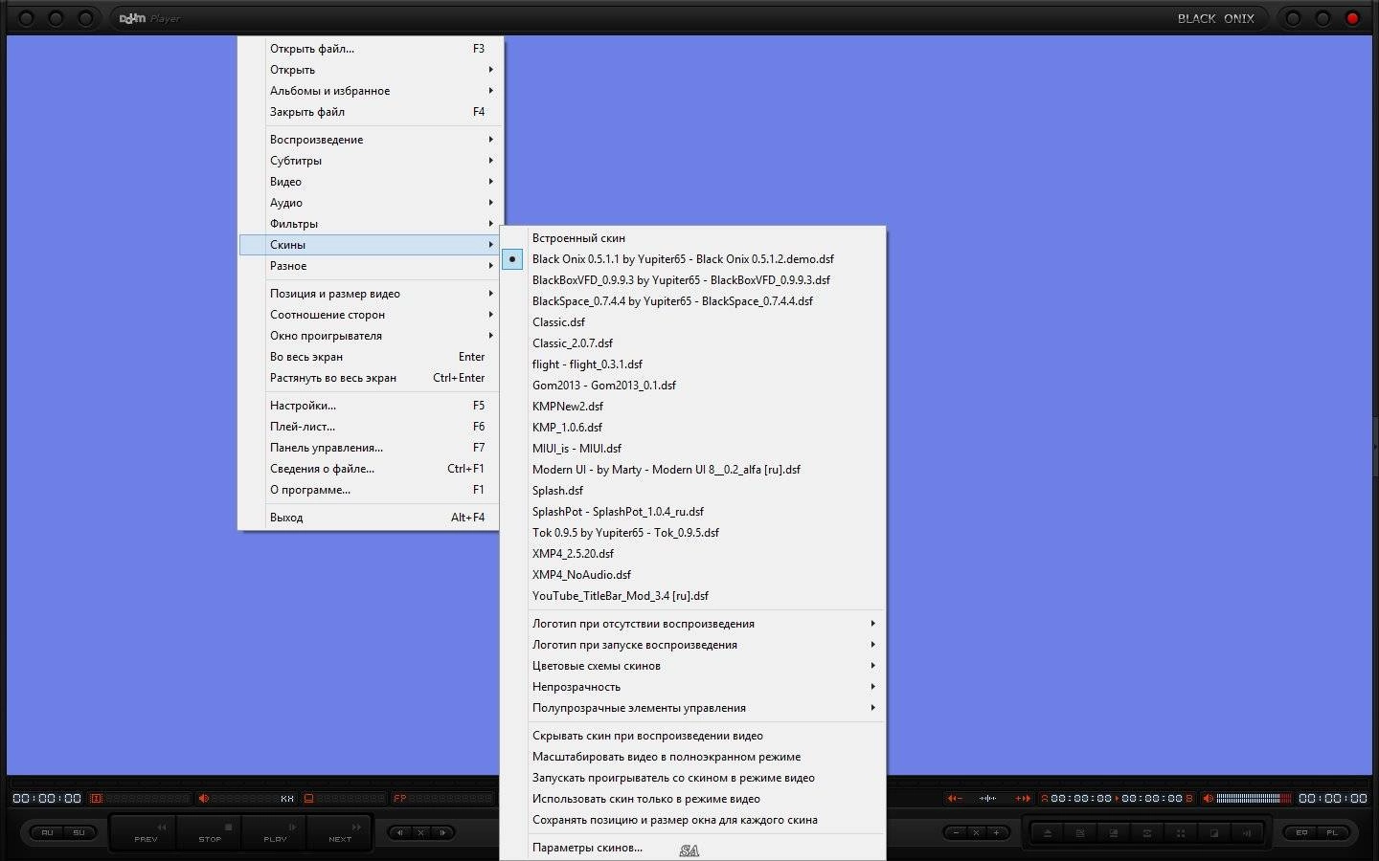Expand the 'Фильтры' submenu
The height and width of the screenshot is (861, 1379).
pos(370,224)
